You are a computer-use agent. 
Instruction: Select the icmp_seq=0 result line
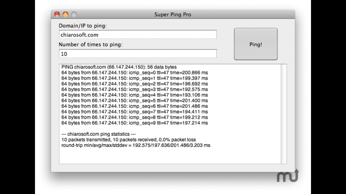coord(135,73)
